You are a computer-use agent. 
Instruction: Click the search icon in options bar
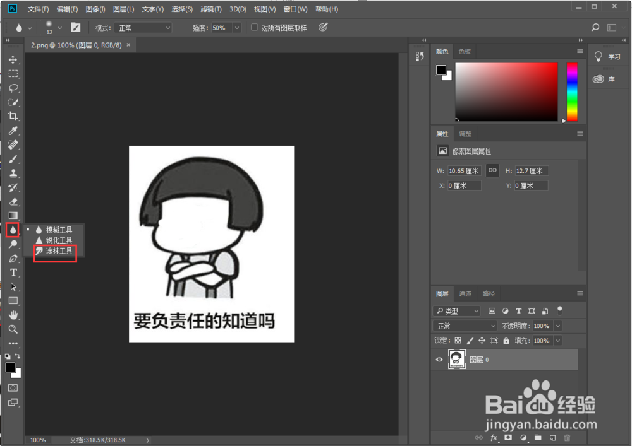tap(595, 27)
